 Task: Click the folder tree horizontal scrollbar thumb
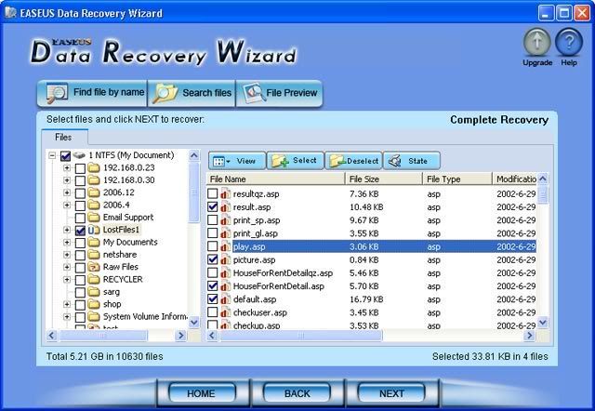point(102,336)
